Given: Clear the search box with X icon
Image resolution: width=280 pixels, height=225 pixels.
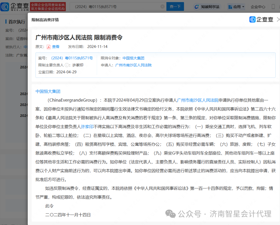Looking at the screenshot, I should tap(163, 6).
